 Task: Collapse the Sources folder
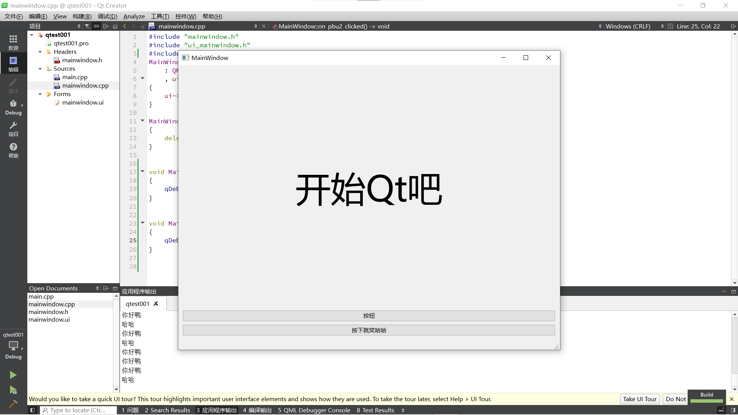point(40,69)
